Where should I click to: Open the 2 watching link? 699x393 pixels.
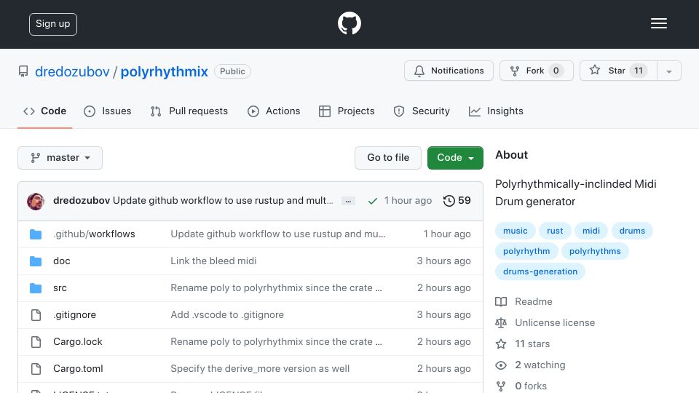point(531,365)
